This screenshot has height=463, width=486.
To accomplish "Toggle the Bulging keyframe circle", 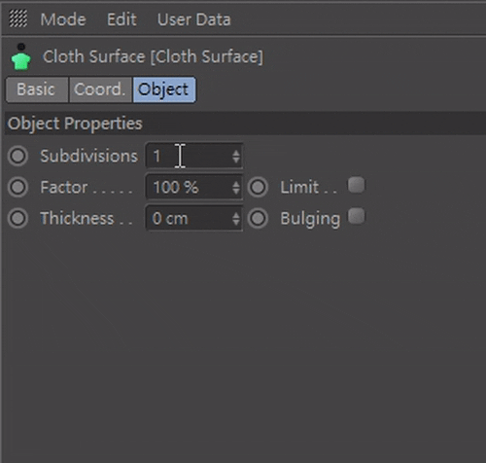I will click(258, 218).
